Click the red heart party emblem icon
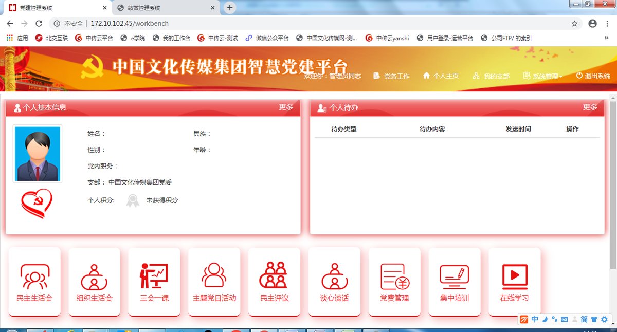Viewport: 617px width, 332px height. click(37, 203)
